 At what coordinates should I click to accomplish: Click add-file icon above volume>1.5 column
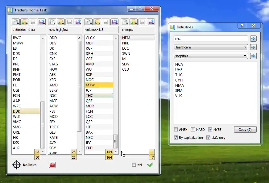(x=97, y=22)
